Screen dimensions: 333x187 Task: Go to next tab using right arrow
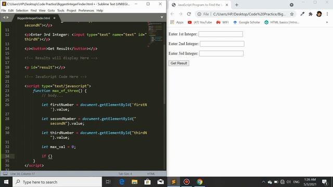8,18
